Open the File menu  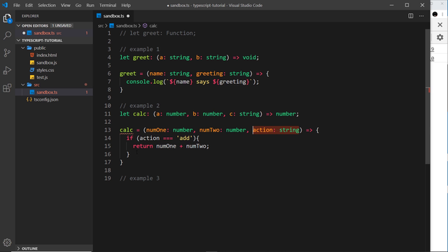tap(17, 5)
